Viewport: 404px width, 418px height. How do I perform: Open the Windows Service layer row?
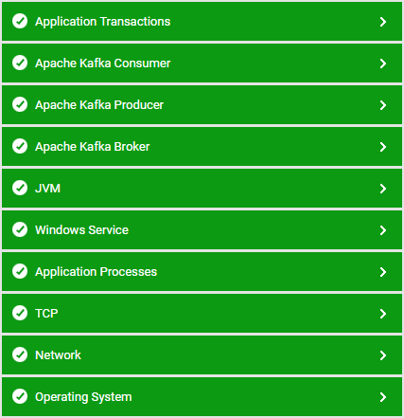point(202,230)
